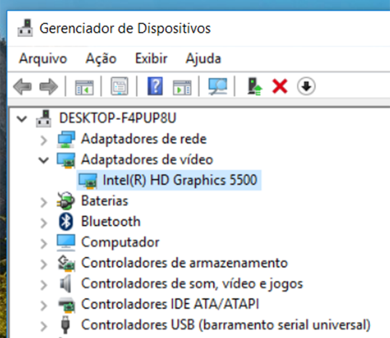Click the Update device driver icon
Screen dimensions: 390x338
(254, 86)
